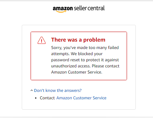Click the 'password reset to protect' text line

(x=85, y=60)
